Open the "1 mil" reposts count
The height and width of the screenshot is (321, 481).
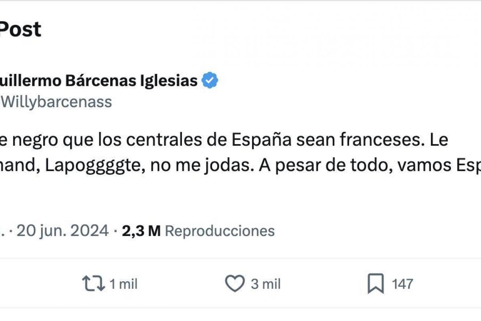click(x=123, y=284)
